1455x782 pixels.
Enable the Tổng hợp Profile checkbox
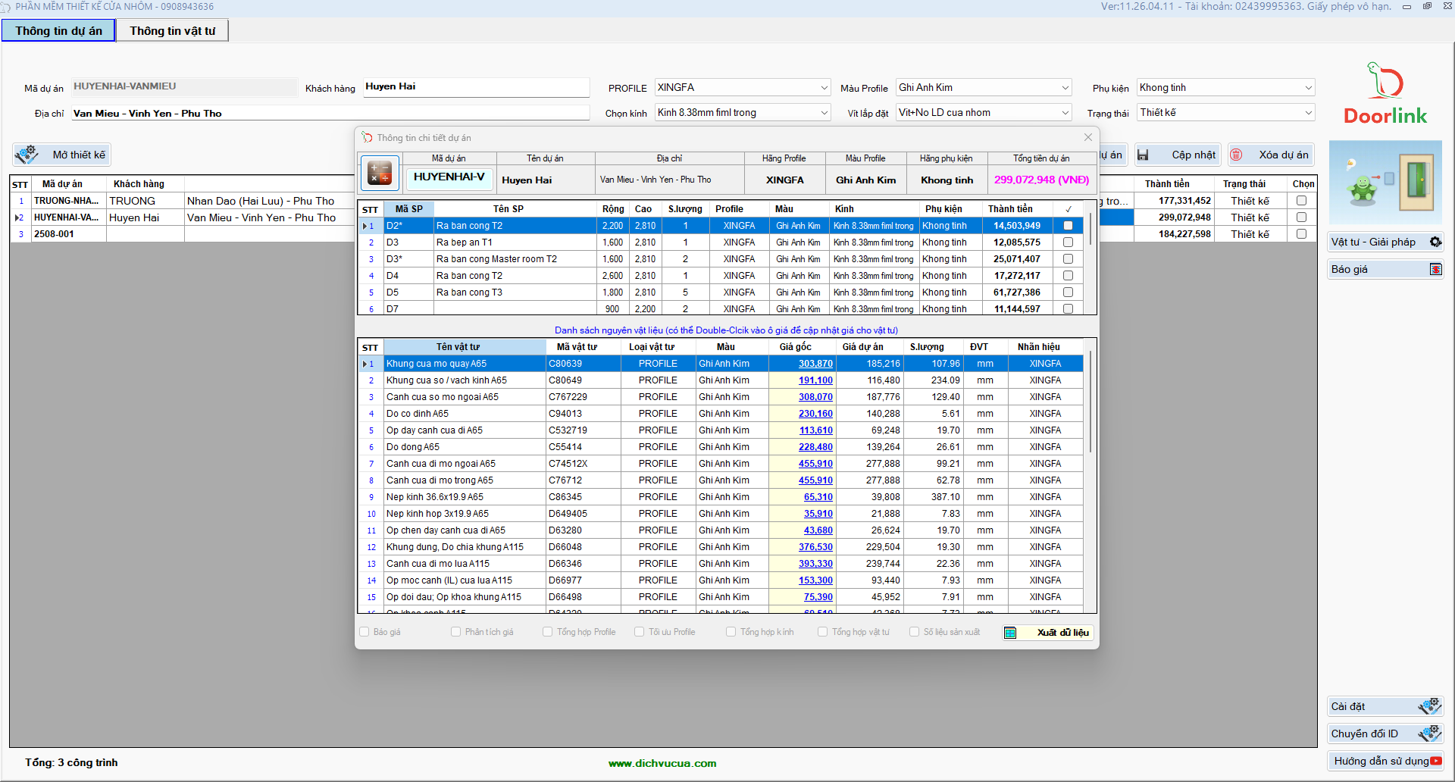tap(547, 632)
